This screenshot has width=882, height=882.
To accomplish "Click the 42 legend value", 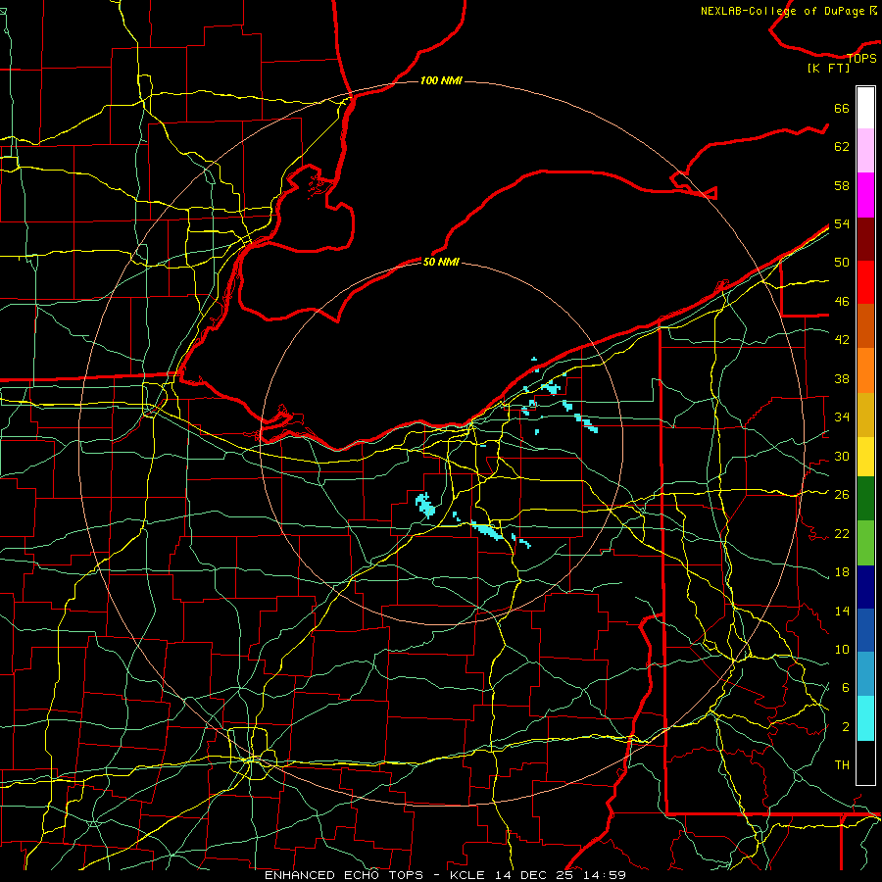I will click(842, 340).
